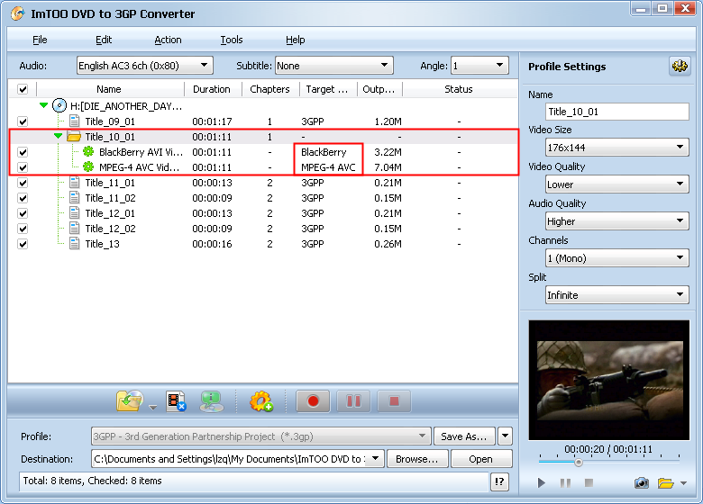Click the remove title filmstrip icon
The width and height of the screenshot is (703, 504).
pyautogui.click(x=176, y=401)
